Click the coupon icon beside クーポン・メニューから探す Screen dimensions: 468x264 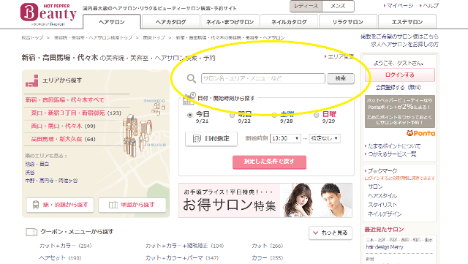tap(31, 232)
